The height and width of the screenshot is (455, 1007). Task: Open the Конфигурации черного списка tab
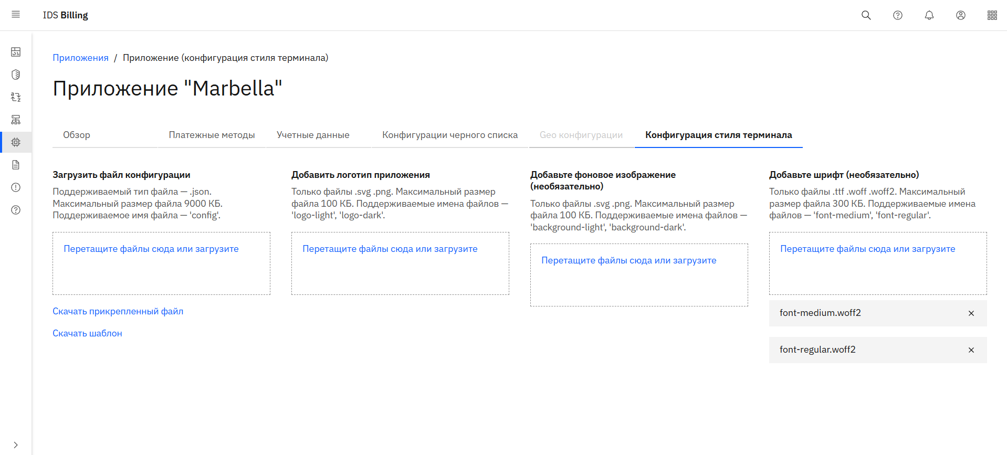coord(449,135)
